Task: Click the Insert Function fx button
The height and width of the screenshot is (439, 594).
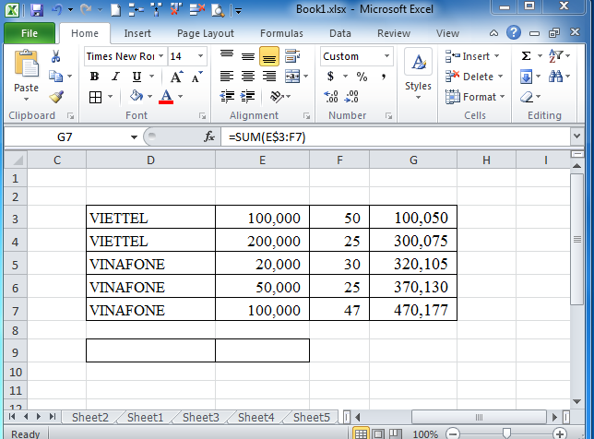Action: (x=209, y=136)
